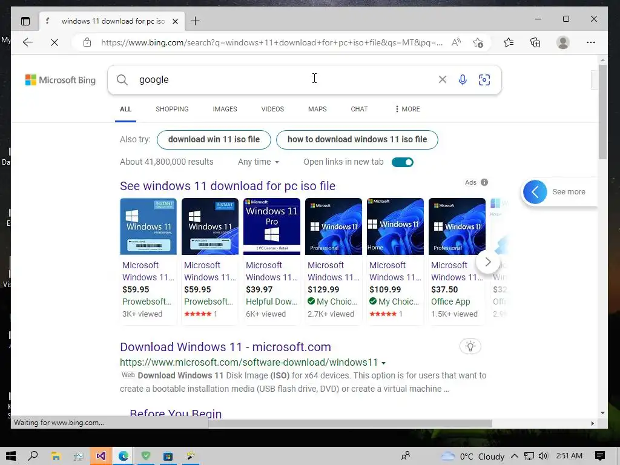Click the magnifier search icon in Bing box
The height and width of the screenshot is (465, 620).
tap(122, 80)
